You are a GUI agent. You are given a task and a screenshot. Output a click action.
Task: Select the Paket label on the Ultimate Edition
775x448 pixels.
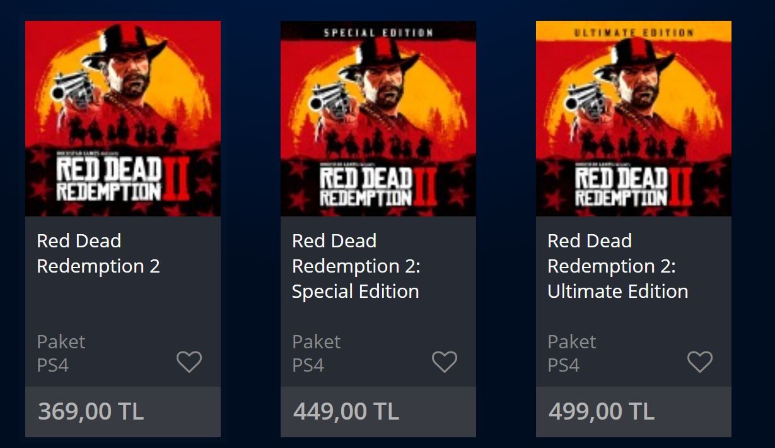[x=571, y=341]
